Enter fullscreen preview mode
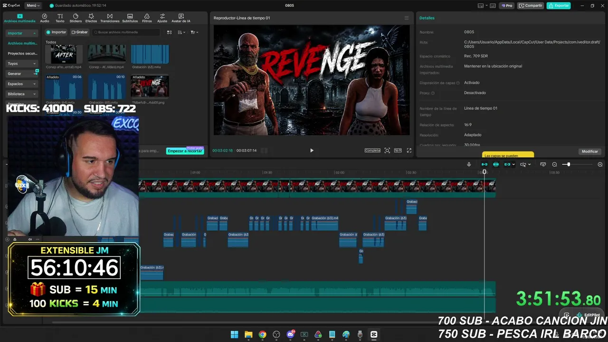 [x=409, y=151]
